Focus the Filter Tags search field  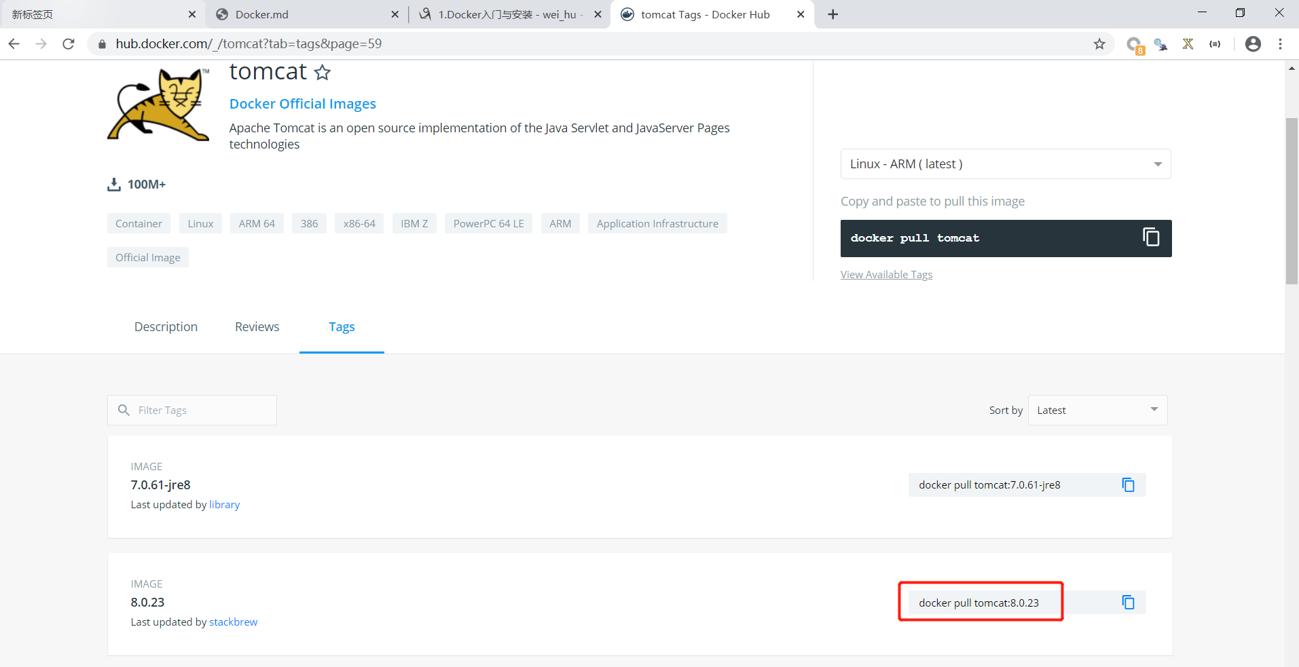[192, 410]
